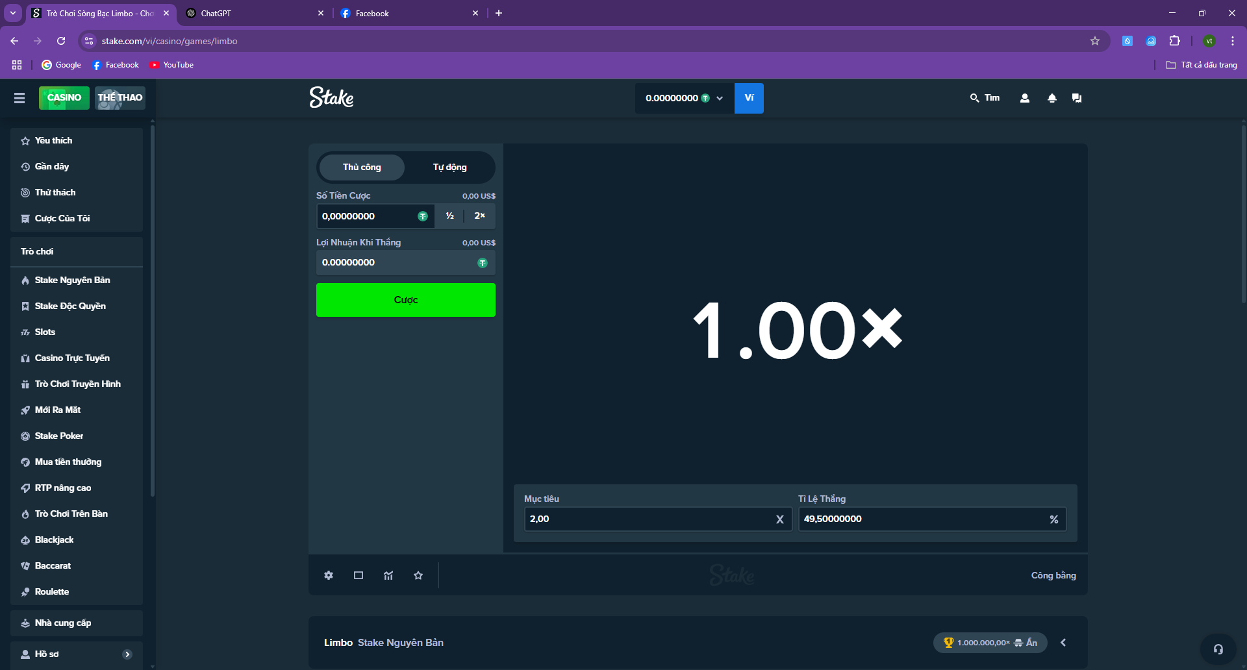Open live stats chart icon
Image resolution: width=1247 pixels, height=670 pixels.
[388, 575]
